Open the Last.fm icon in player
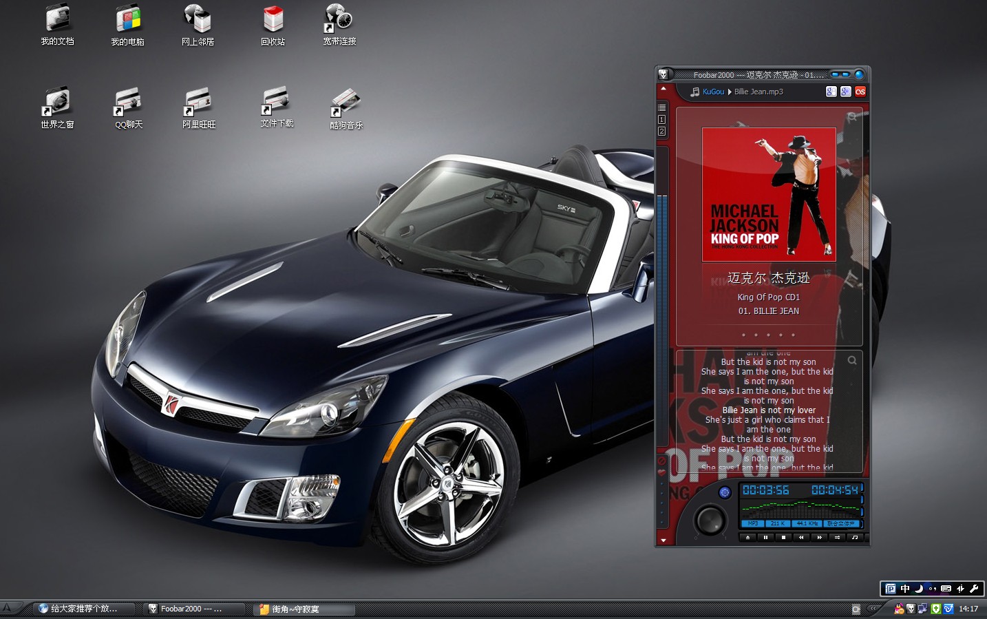The width and height of the screenshot is (987, 619). click(x=860, y=92)
